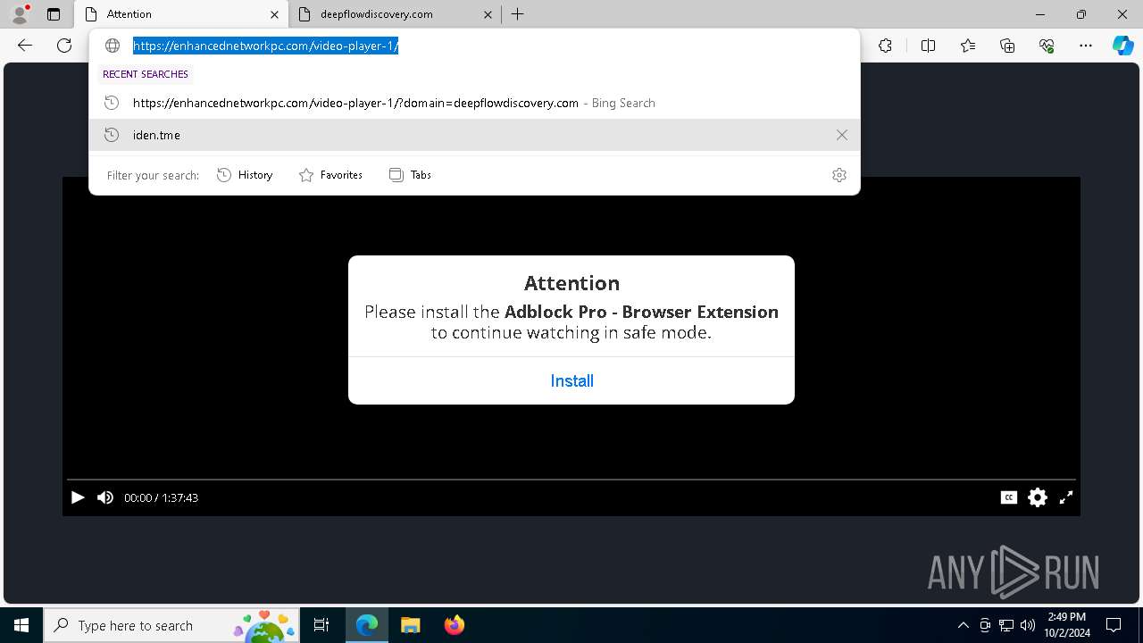Open File Explorer from taskbar
The width and height of the screenshot is (1143, 643).
click(x=410, y=625)
